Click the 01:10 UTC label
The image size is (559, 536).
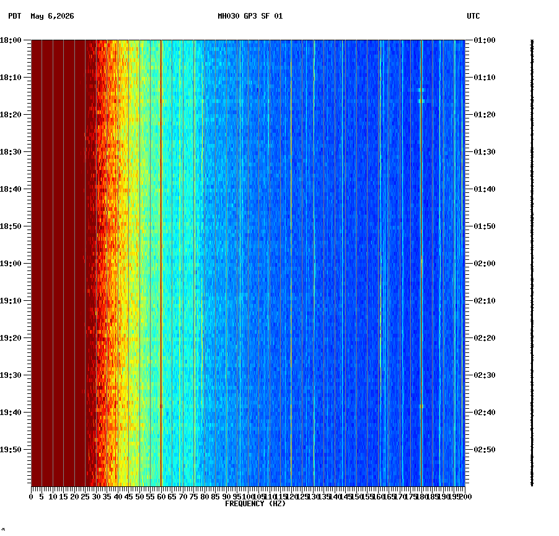(x=485, y=78)
